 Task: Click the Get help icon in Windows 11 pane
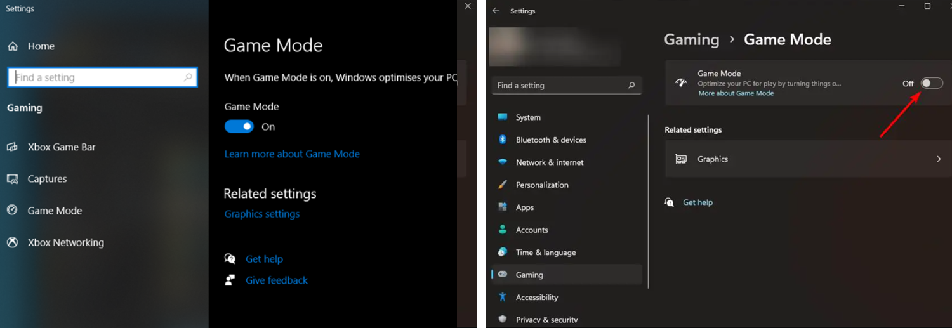point(669,202)
